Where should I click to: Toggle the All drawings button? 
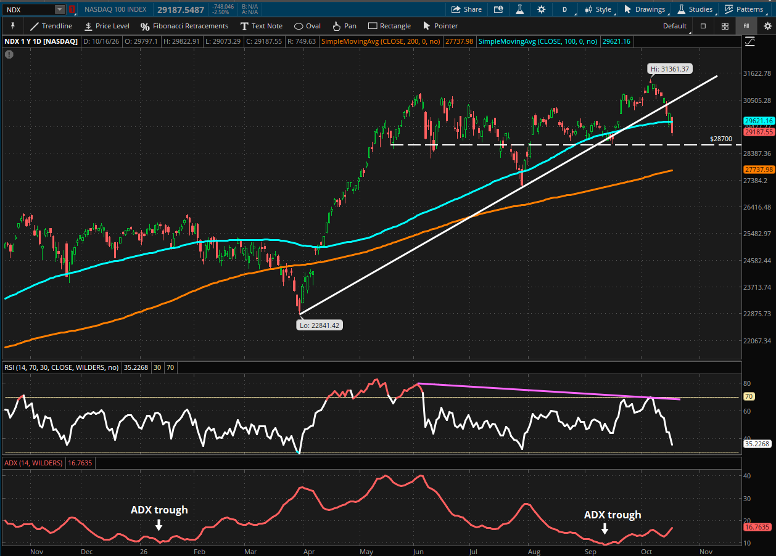(746, 26)
